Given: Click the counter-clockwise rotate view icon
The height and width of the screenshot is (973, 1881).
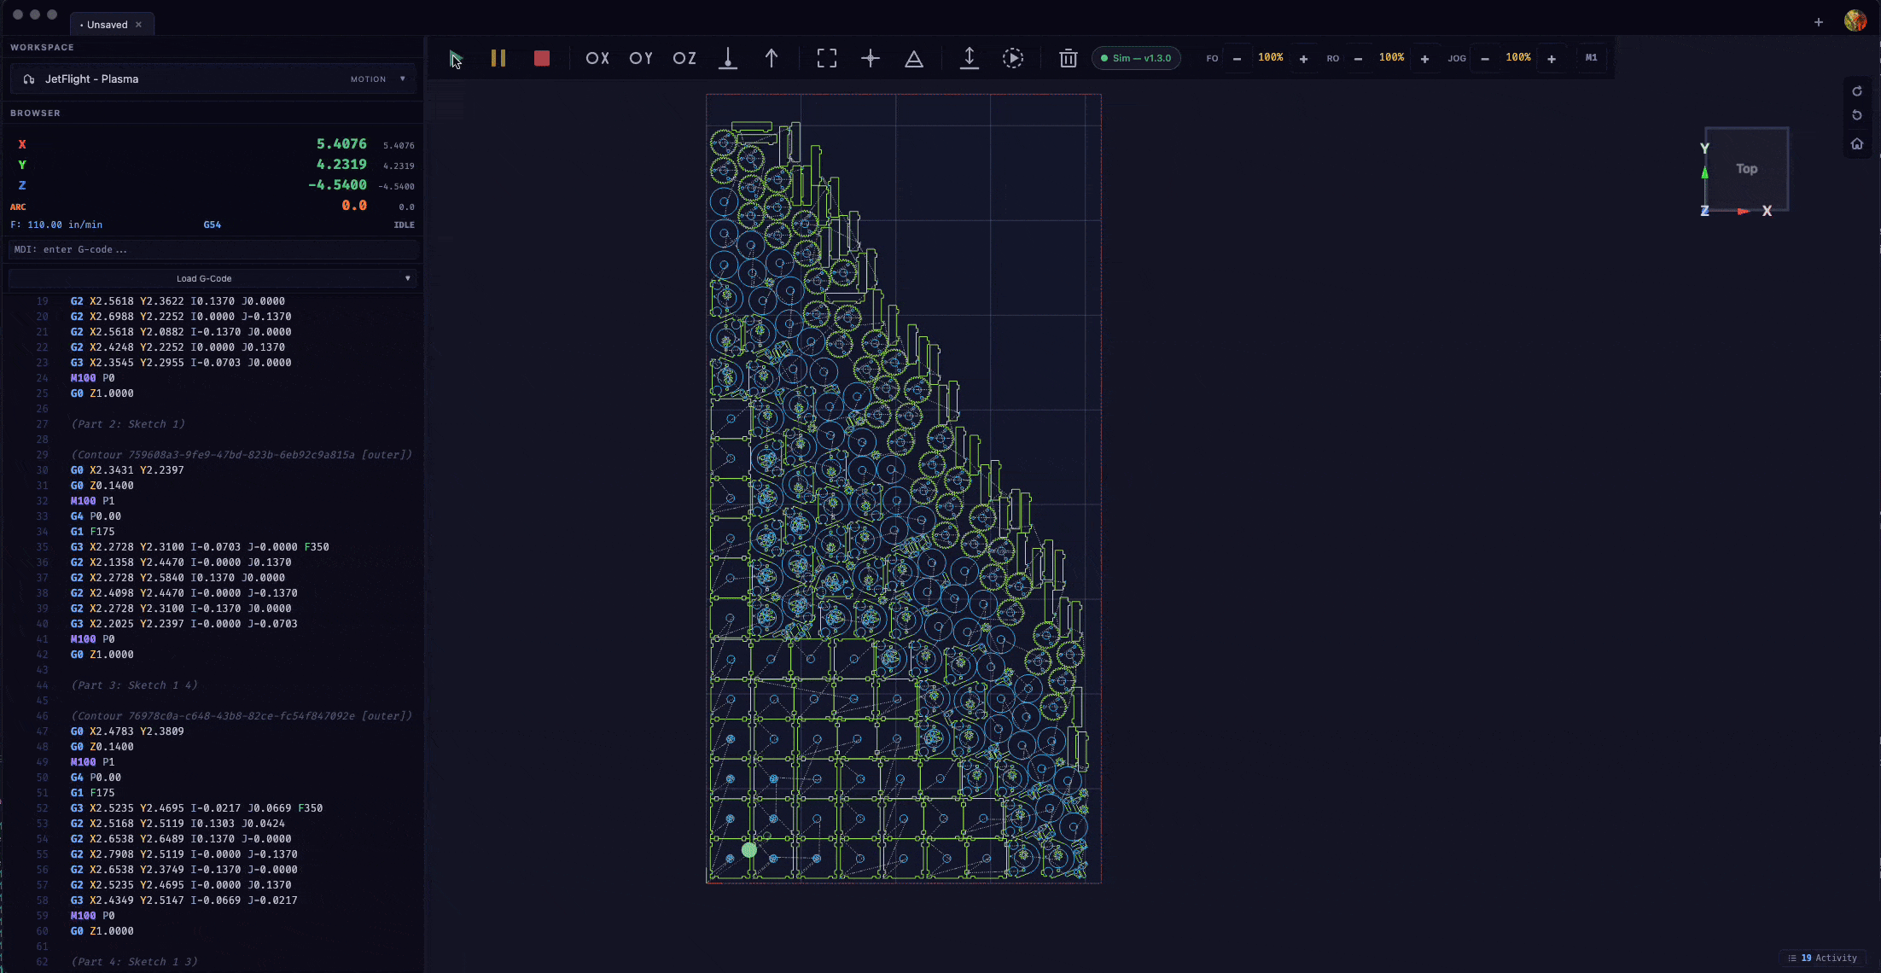Looking at the screenshot, I should (x=1857, y=115).
